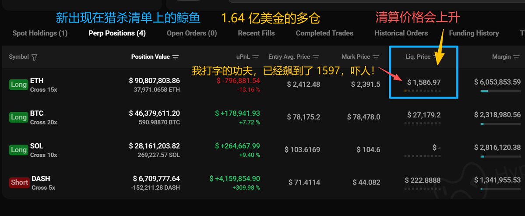Click BTC margin $ 2,318,980.56
Image resolution: width=525 pixels, height=216 pixels.
(497, 115)
